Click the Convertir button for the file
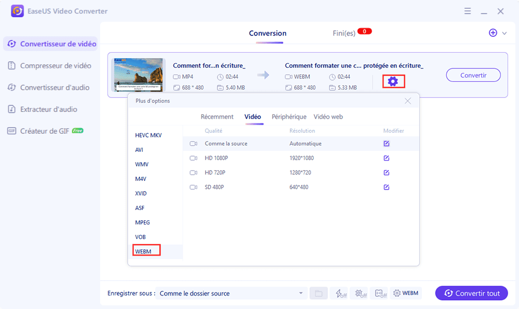The height and width of the screenshot is (309, 519). pyautogui.click(x=473, y=75)
